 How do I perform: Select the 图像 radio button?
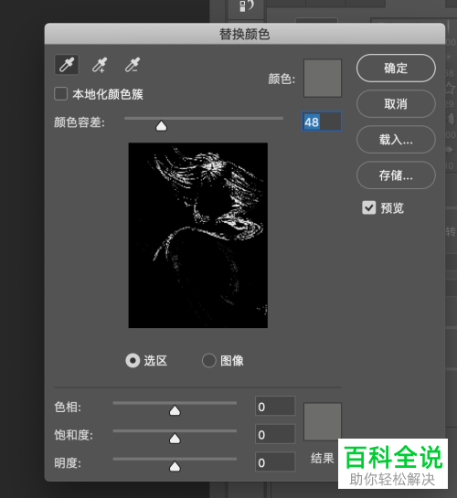tap(209, 360)
